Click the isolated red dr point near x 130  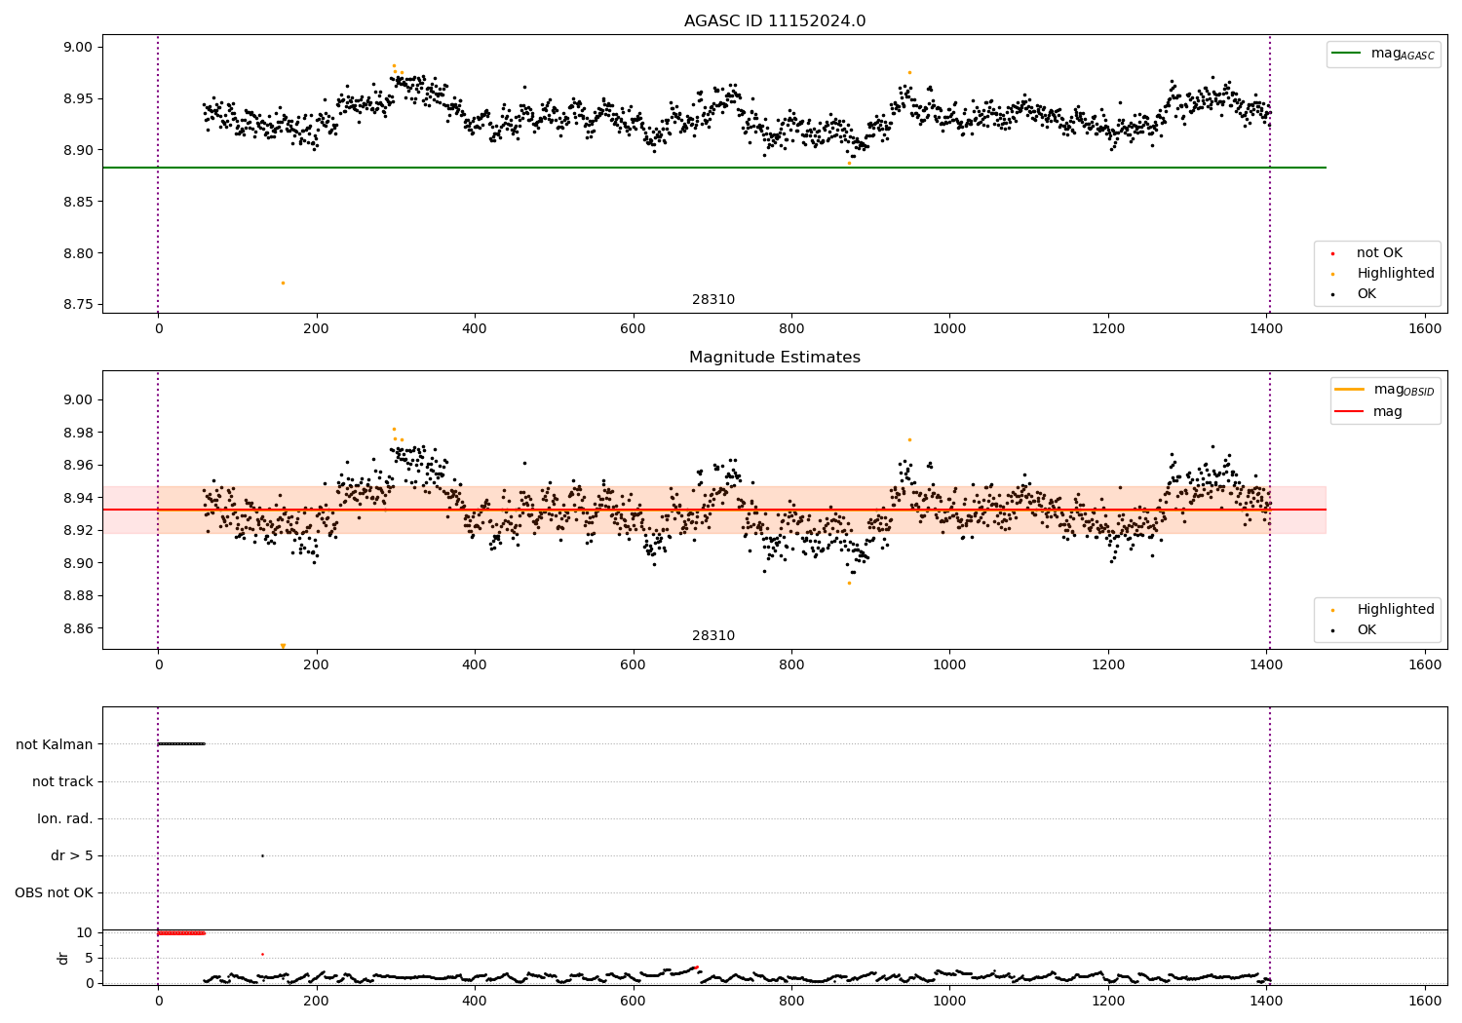coord(262,954)
